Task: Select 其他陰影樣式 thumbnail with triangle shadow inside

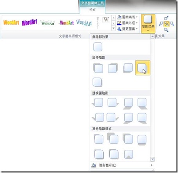Action: pyautogui.click(x=129, y=154)
